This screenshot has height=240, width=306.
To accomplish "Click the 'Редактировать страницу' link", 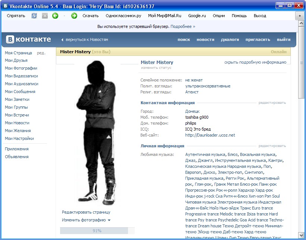I will pyautogui.click(x=86, y=212).
